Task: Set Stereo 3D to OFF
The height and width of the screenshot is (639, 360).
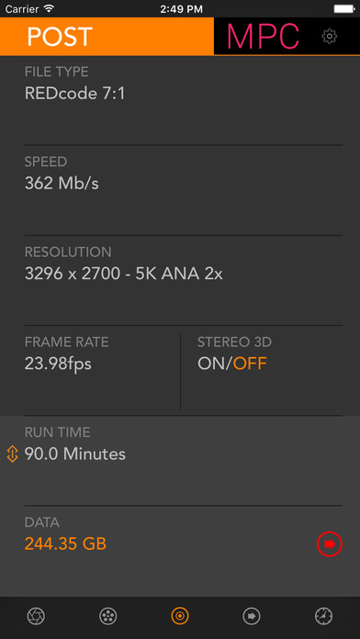Action: click(x=250, y=363)
